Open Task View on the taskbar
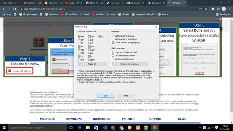Image resolution: width=233 pixels, height=131 pixels. 71,128
